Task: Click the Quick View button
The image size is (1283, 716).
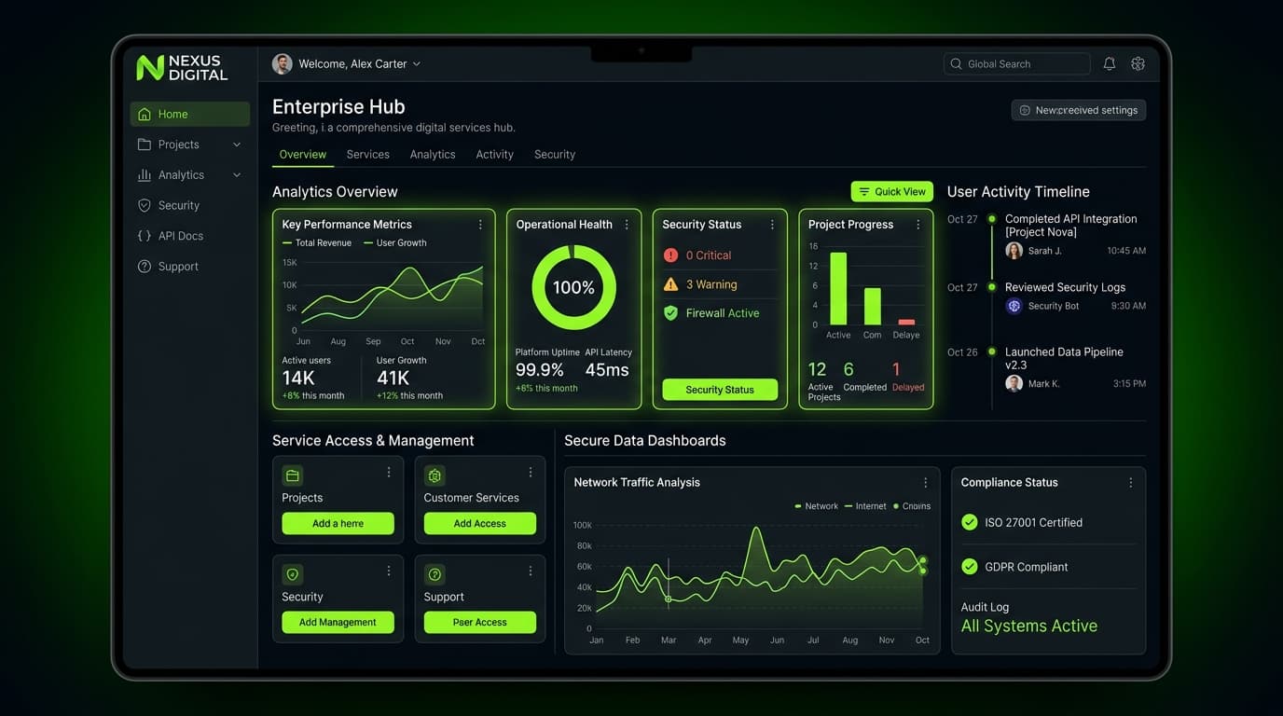Action: [x=892, y=191]
